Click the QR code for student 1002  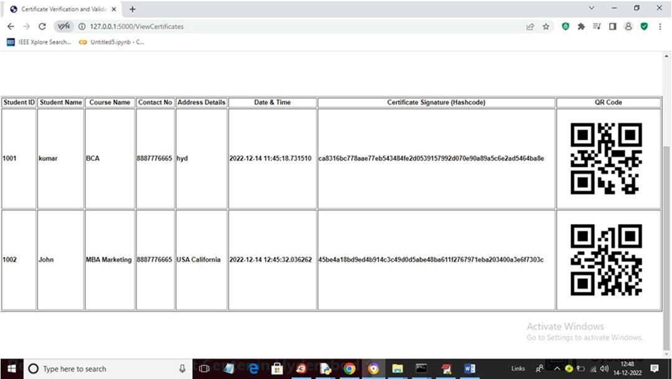(606, 260)
